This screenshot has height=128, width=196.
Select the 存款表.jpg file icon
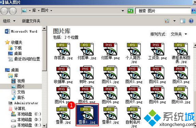[x=63, y=49]
